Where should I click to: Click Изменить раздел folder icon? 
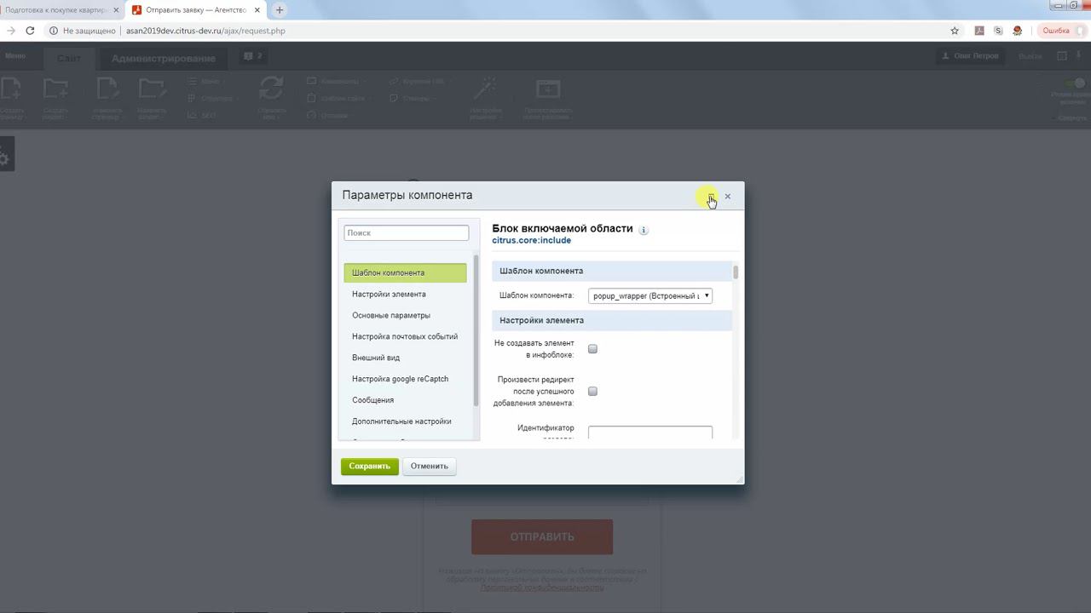pyautogui.click(x=153, y=89)
